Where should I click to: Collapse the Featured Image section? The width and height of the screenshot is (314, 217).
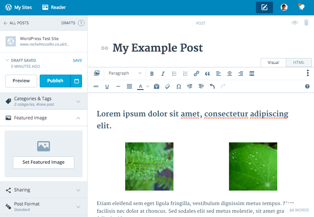(44, 118)
